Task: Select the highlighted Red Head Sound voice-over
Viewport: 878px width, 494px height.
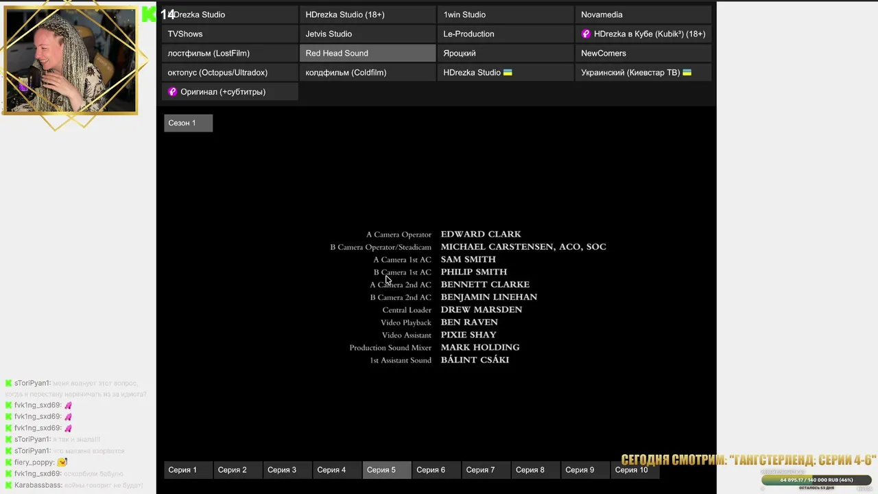Action: click(368, 53)
